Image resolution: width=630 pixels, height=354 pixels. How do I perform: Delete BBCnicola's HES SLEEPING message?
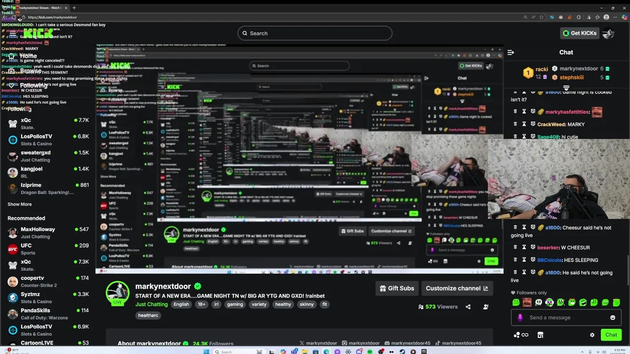(515, 260)
